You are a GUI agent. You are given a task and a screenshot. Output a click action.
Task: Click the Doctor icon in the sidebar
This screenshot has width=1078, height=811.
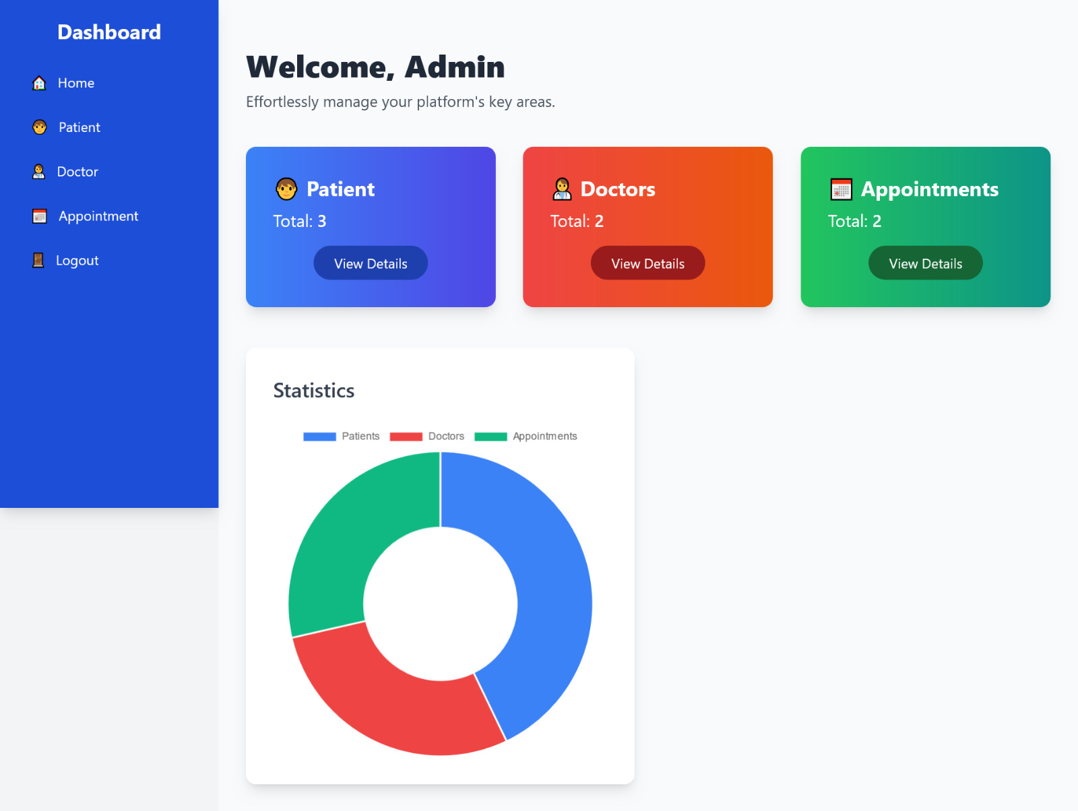point(39,171)
